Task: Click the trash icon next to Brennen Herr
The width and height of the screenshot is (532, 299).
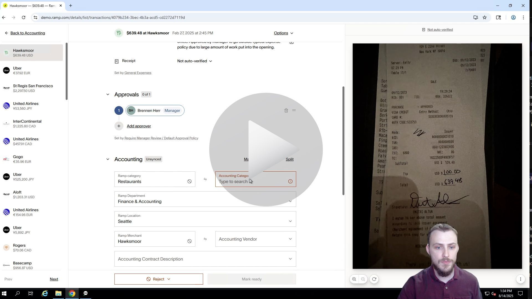Action: pos(286,110)
